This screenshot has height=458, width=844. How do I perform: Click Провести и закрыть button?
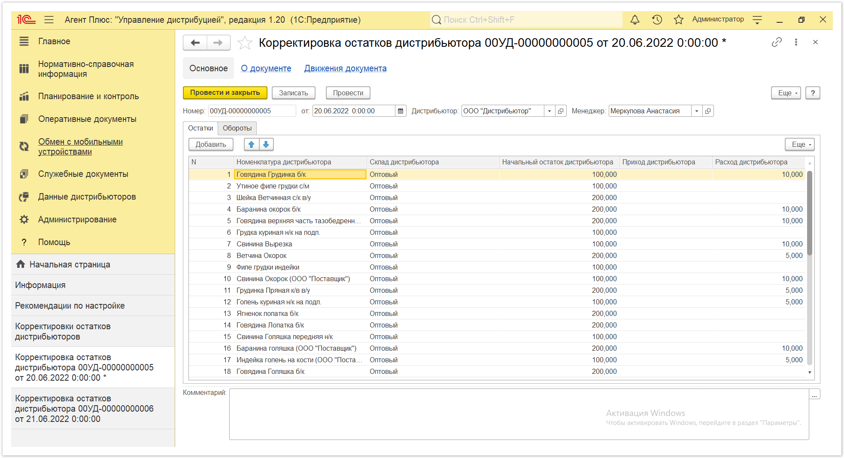pos(225,93)
